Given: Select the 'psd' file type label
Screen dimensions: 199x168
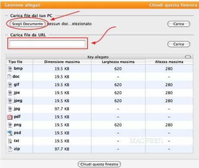Looking at the screenshot, I should 17,133.
